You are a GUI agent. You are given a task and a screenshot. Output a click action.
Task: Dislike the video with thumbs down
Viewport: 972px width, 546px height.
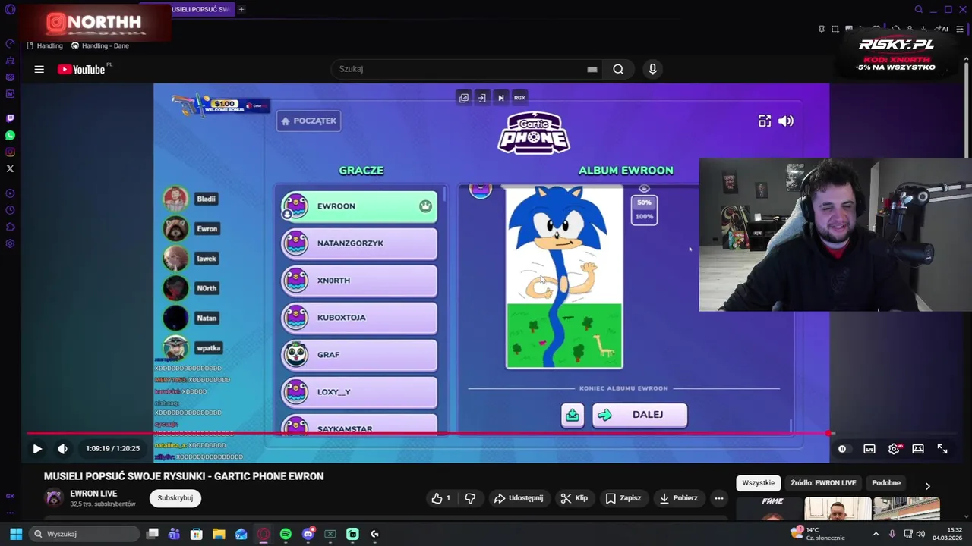click(x=470, y=498)
